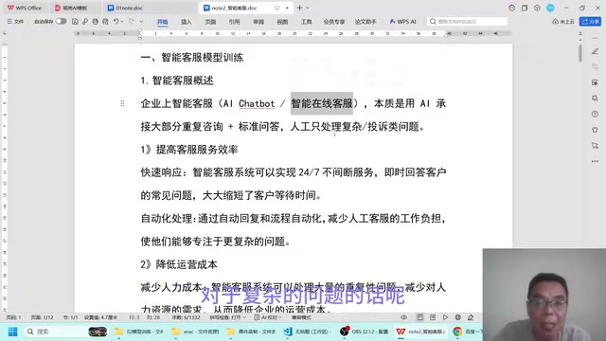Screen dimensions: 606x341
Task: Open the WPS AI panel
Action: click(x=402, y=22)
